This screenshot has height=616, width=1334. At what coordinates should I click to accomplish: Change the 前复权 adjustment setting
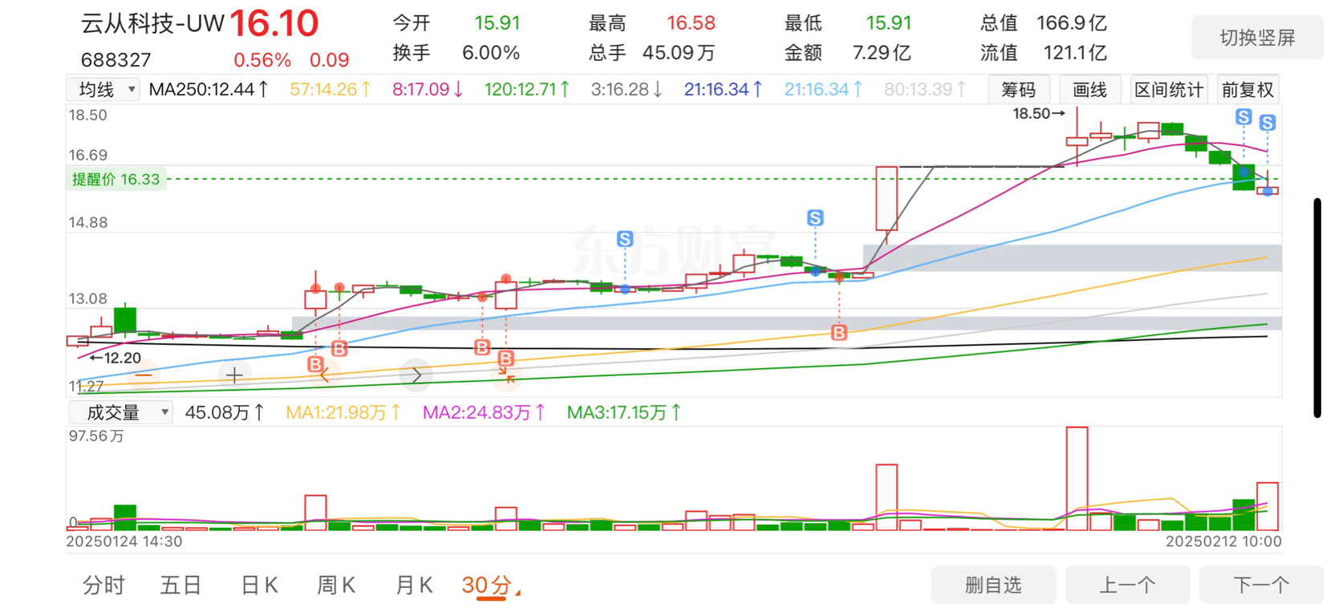[1247, 90]
